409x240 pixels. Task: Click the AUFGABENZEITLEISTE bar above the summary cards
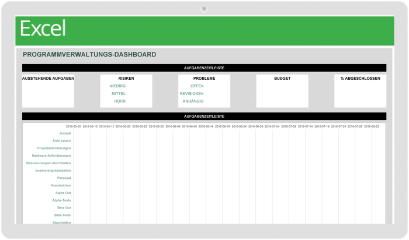(x=204, y=68)
